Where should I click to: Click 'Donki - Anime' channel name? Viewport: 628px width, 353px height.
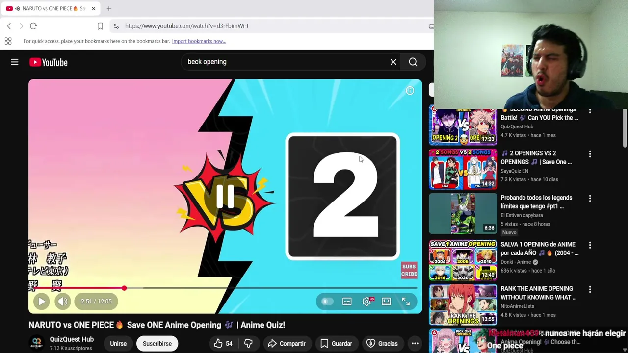click(516, 262)
